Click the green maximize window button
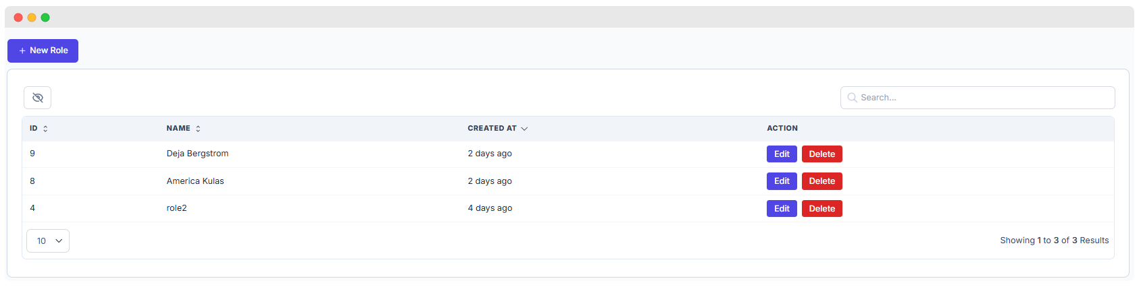Viewport: 1139px width, 287px height. (45, 18)
